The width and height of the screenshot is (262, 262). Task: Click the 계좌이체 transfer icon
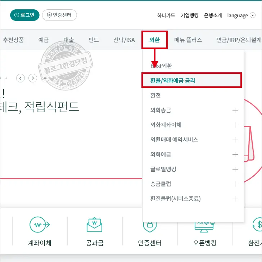(40, 225)
